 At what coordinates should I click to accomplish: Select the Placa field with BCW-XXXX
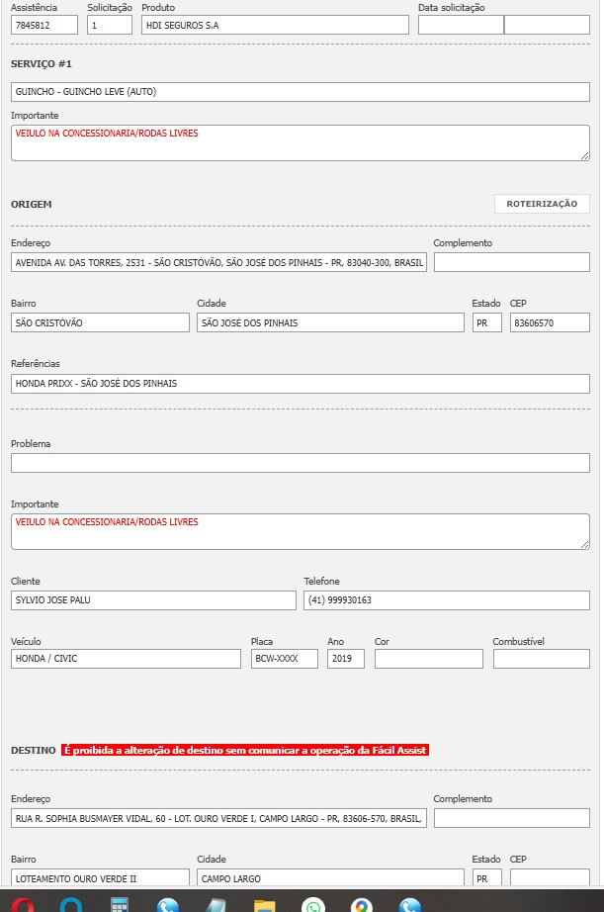tap(285, 659)
